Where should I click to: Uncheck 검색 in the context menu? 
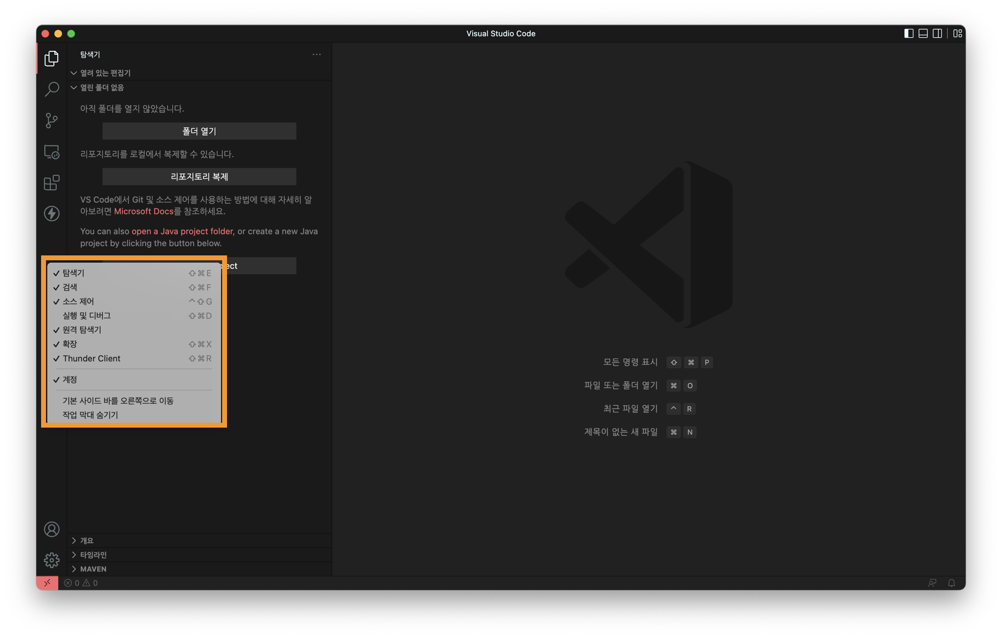tap(70, 287)
